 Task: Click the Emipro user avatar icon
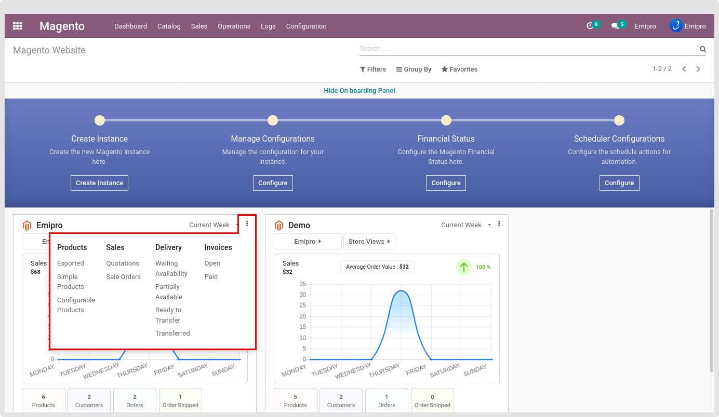click(676, 25)
